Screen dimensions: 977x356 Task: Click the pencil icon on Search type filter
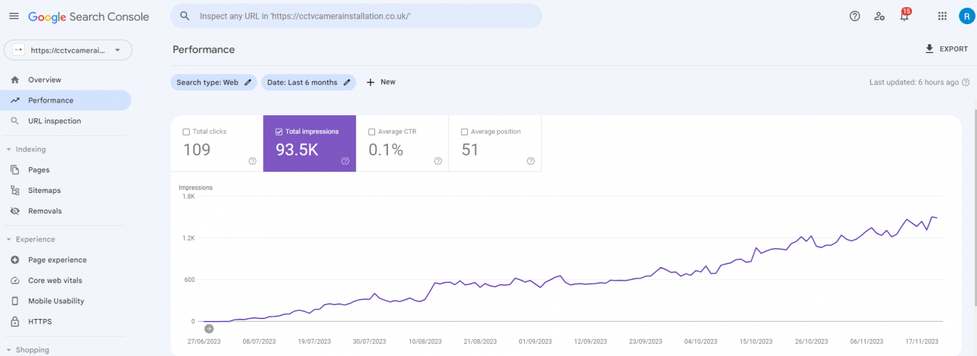tap(248, 83)
